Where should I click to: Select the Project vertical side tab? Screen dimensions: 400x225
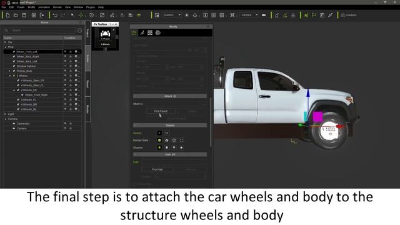(87, 33)
